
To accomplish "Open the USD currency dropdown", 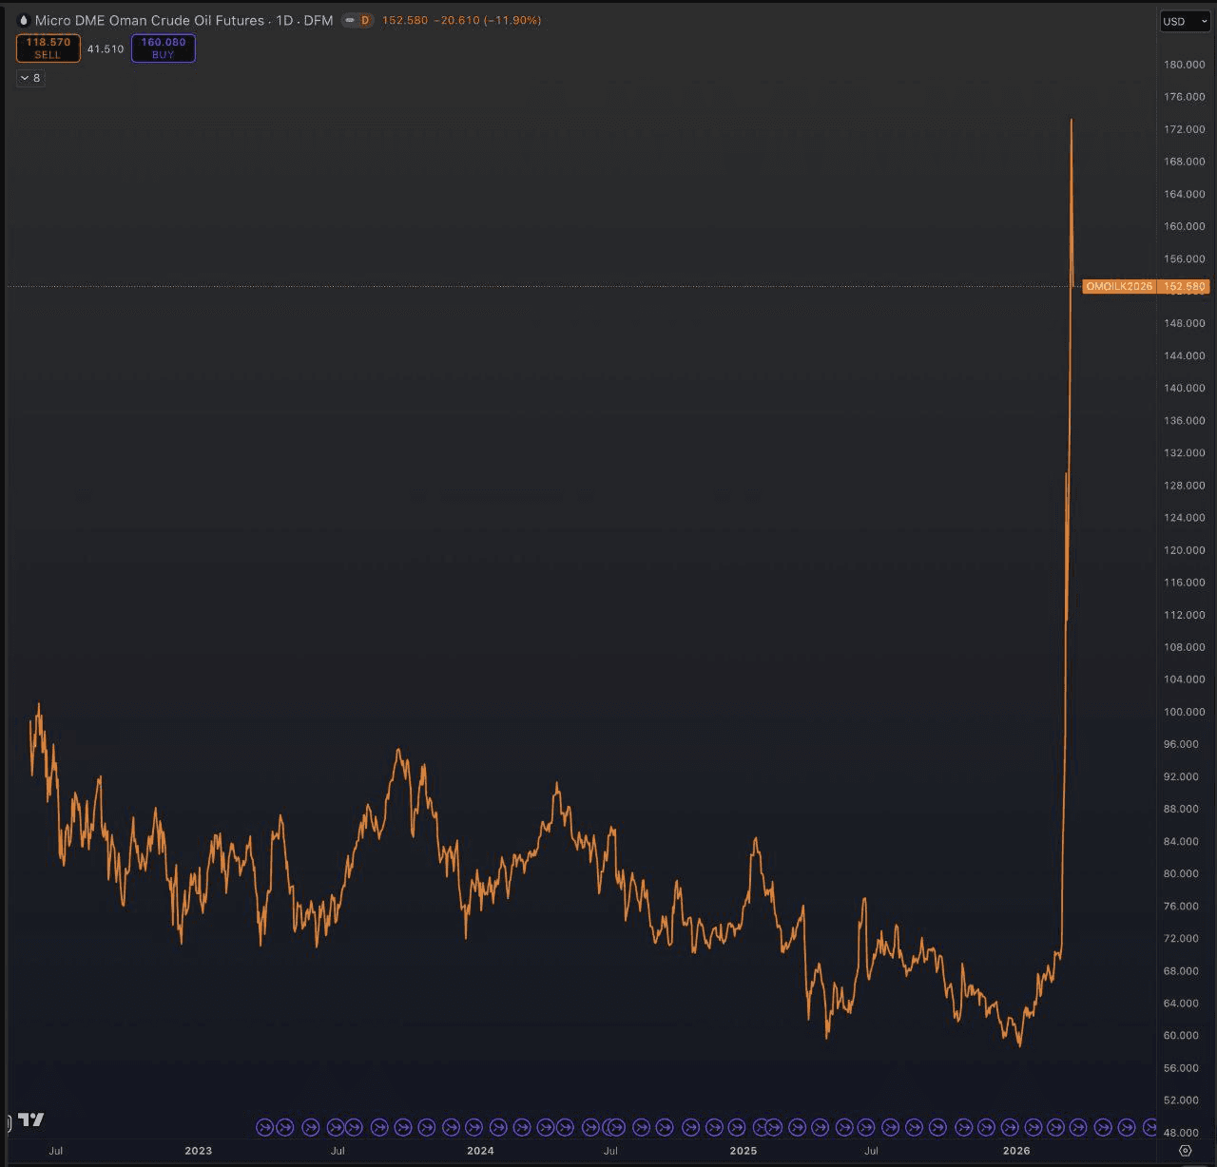I will (1185, 21).
